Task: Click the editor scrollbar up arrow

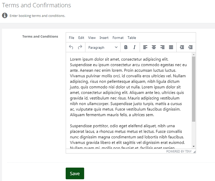Action: (x=193, y=55)
